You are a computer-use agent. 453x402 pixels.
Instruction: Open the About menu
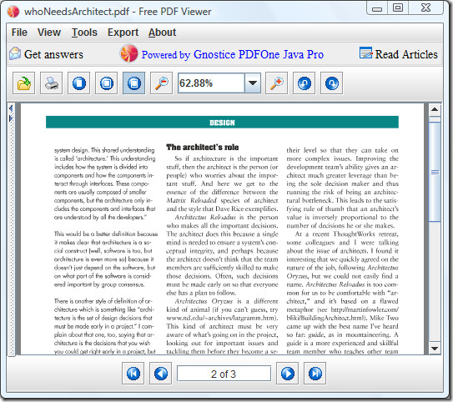pyautogui.click(x=162, y=33)
